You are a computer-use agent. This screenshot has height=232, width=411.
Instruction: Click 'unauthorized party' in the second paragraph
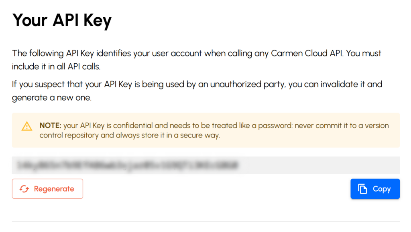(x=247, y=84)
